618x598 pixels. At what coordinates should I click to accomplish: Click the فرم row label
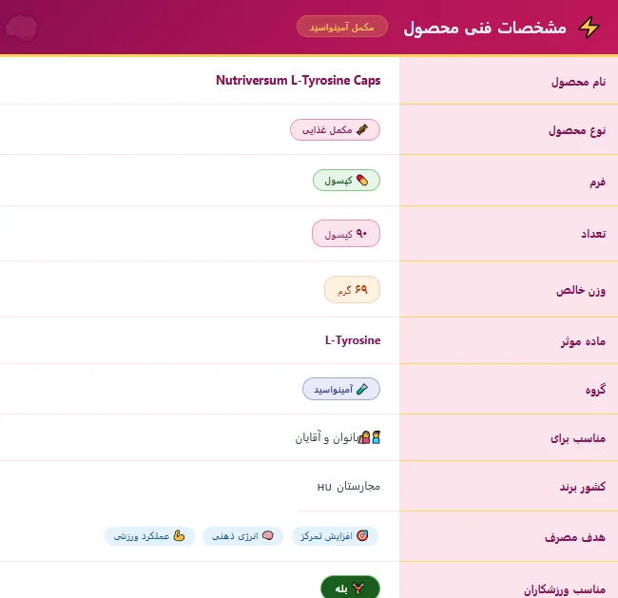pyautogui.click(x=597, y=183)
